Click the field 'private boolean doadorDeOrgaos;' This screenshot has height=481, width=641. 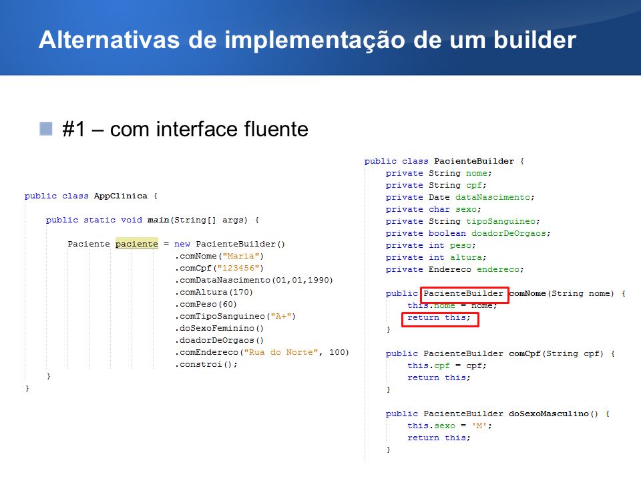click(x=468, y=233)
